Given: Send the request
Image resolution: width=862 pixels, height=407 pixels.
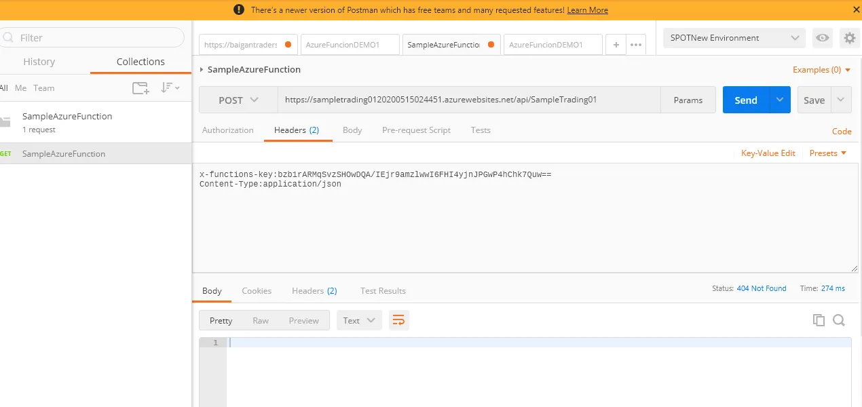Looking at the screenshot, I should pos(746,100).
